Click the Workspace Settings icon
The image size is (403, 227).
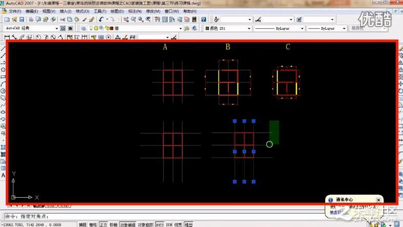63,28
